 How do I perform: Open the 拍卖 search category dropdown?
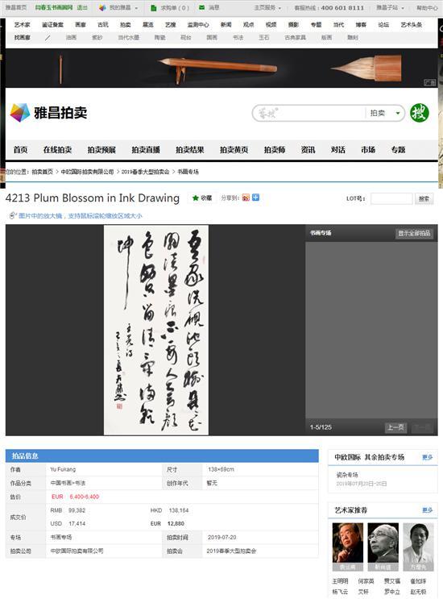385,113
